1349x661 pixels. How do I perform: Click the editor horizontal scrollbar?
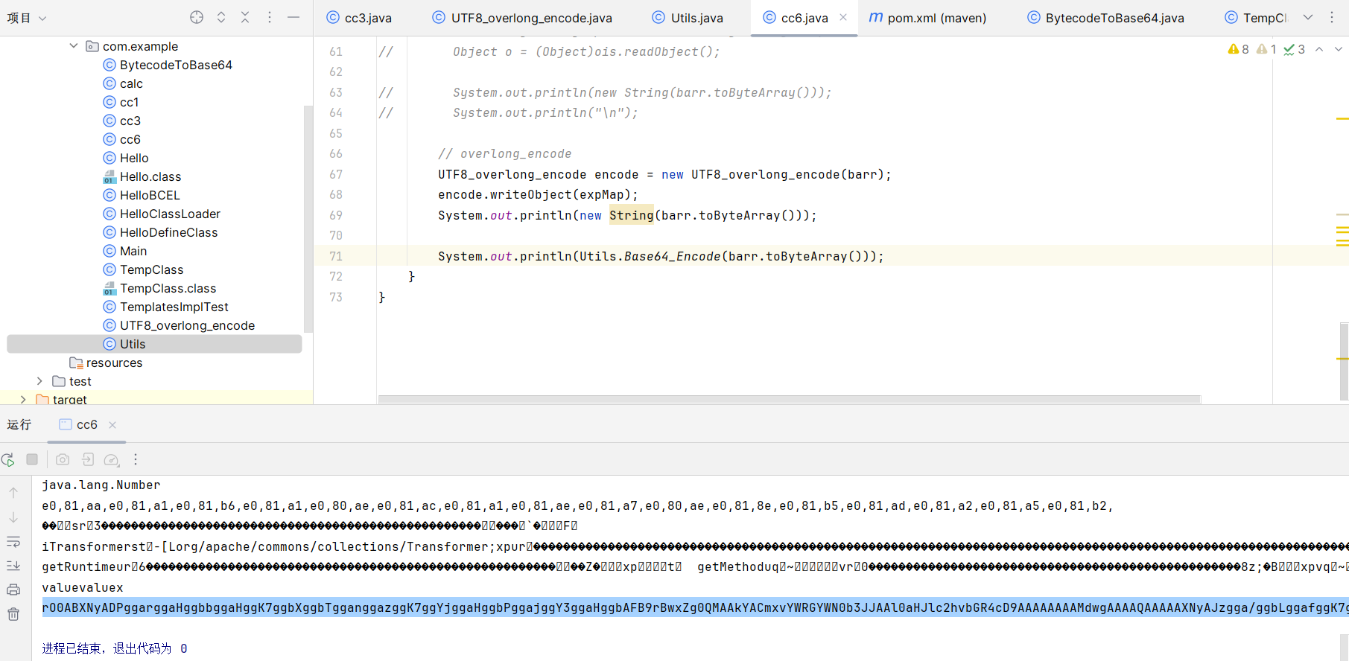pos(790,400)
